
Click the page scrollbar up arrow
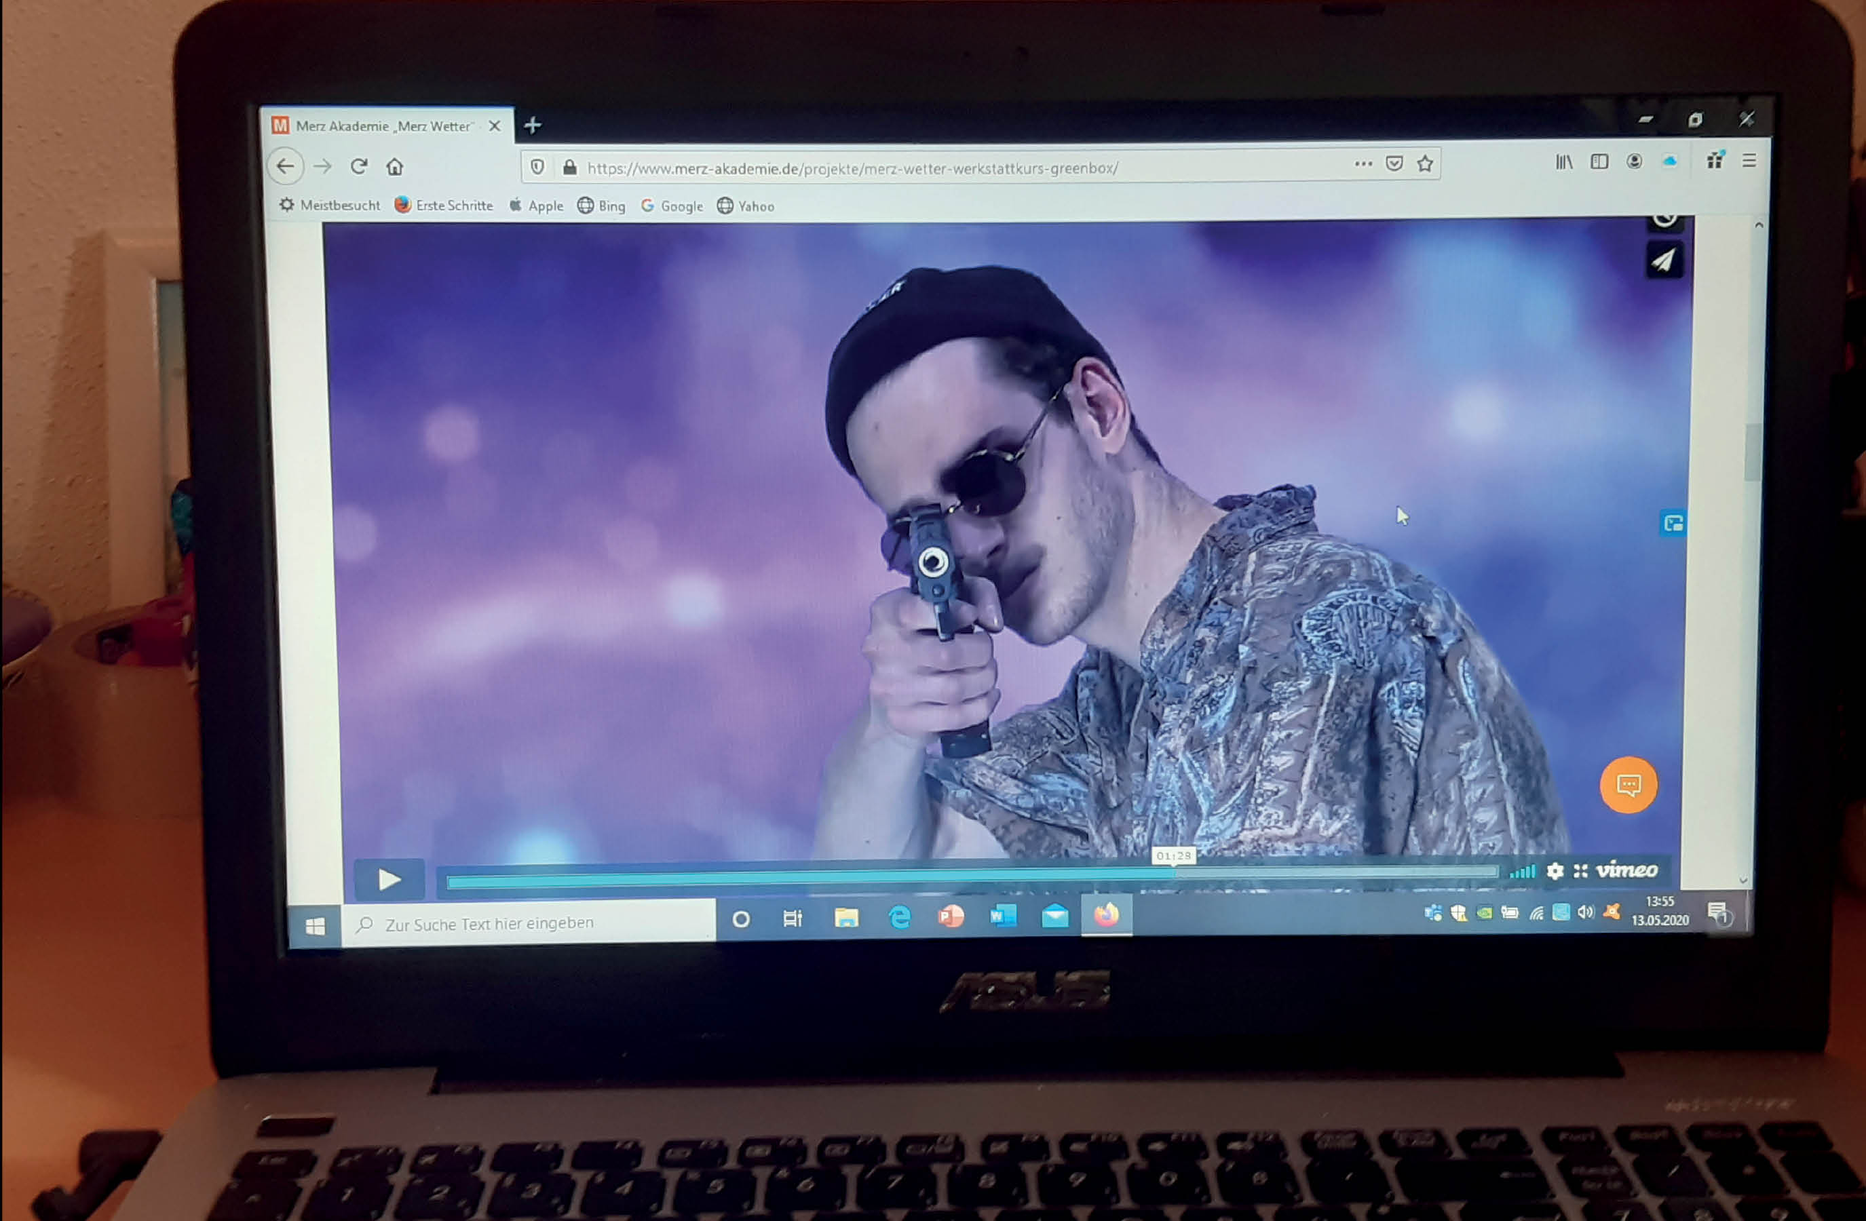coord(1759,226)
